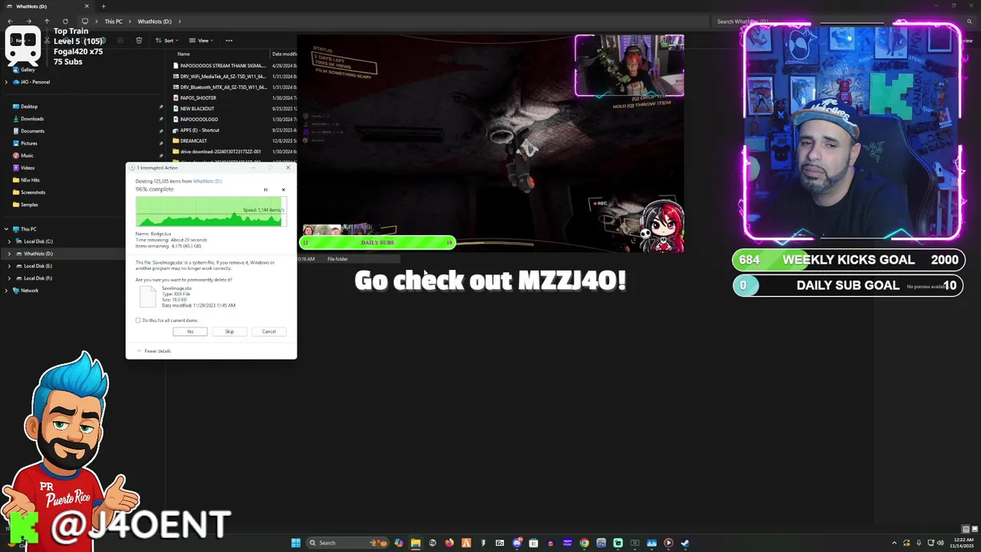981x552 pixels.
Task: Go up one folder level
Action: click(47, 21)
